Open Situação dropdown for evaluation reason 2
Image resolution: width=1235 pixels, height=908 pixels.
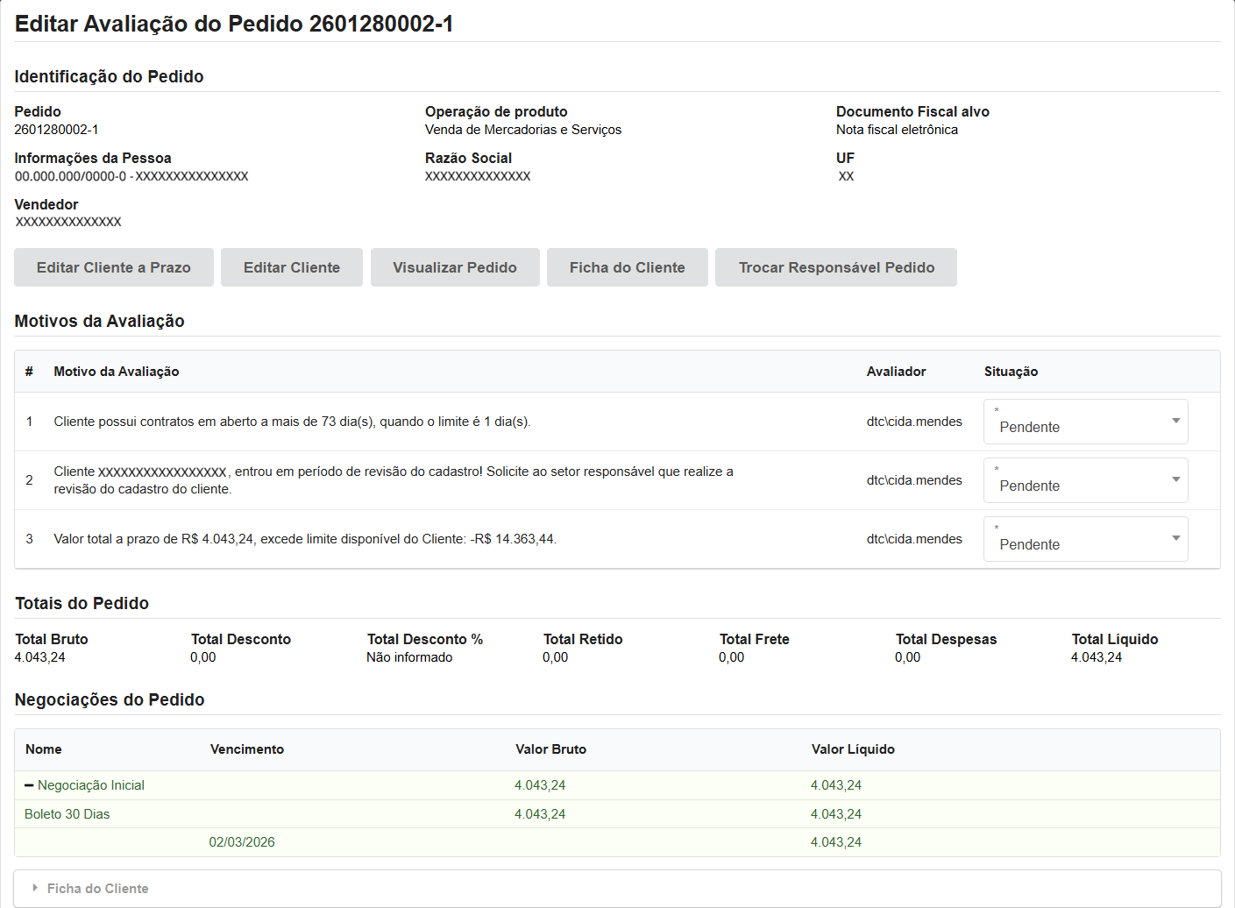1085,480
